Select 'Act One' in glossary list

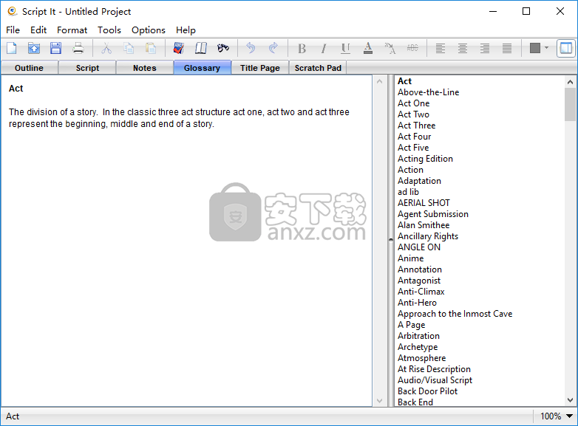click(414, 103)
